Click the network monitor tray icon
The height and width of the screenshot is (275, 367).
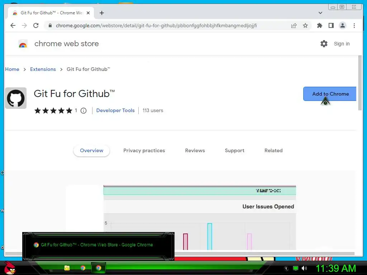coord(296,268)
